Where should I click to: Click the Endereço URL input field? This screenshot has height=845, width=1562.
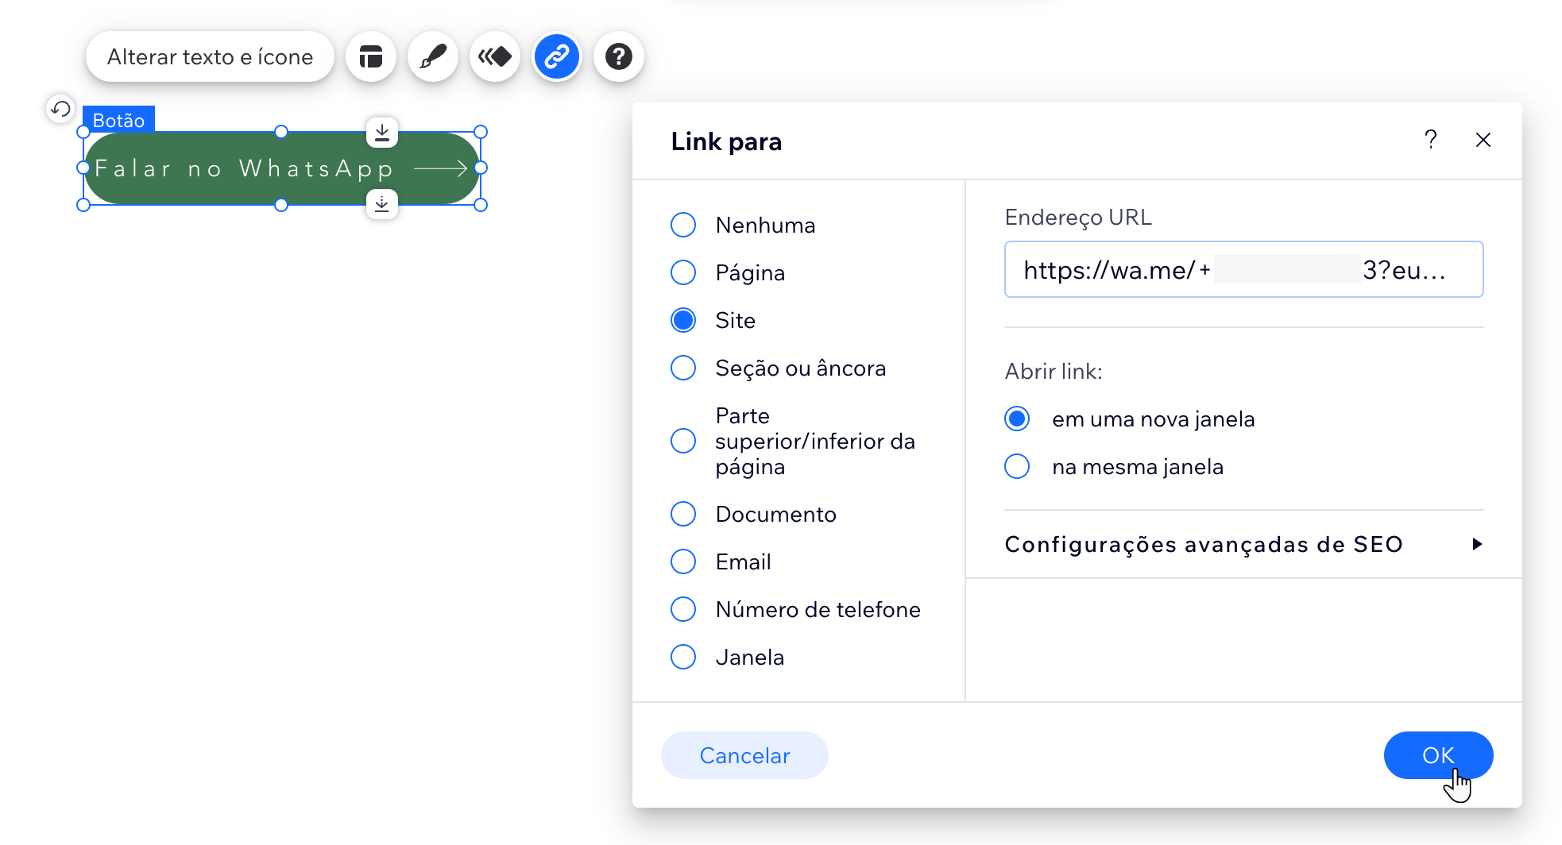click(1243, 269)
